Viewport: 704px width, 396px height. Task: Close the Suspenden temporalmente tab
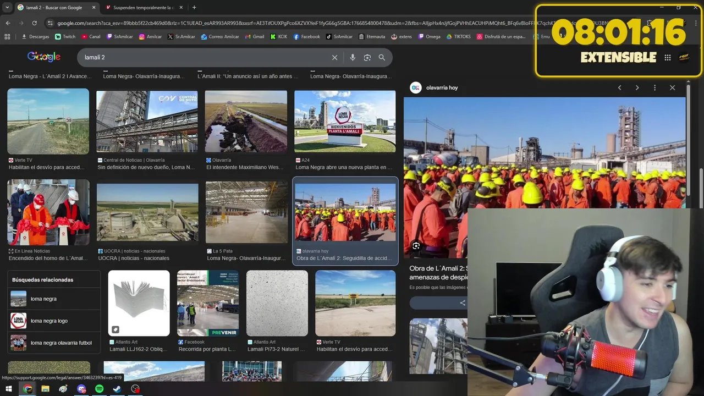click(x=181, y=8)
